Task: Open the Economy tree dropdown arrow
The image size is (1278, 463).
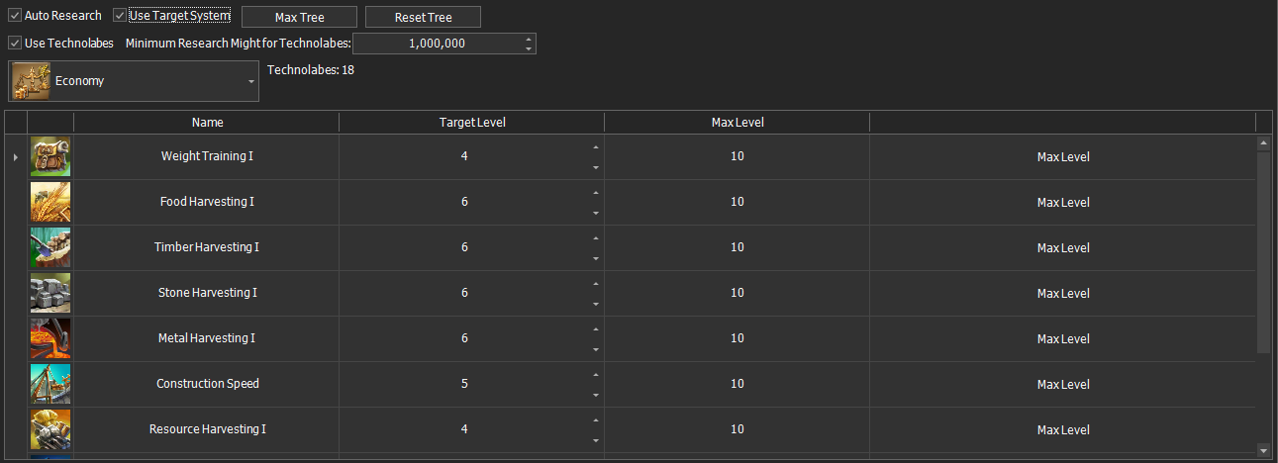Action: coord(247,81)
